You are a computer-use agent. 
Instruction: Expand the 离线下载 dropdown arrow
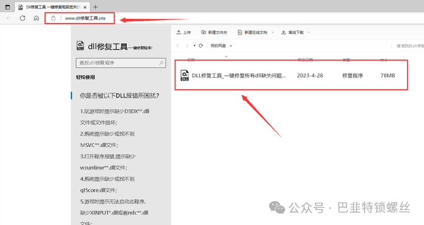click(309, 32)
